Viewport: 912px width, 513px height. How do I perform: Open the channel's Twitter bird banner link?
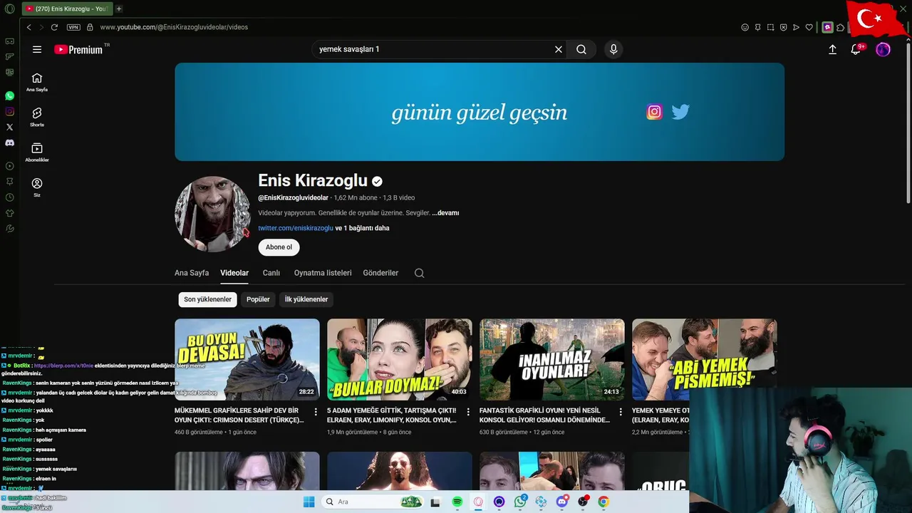point(680,112)
